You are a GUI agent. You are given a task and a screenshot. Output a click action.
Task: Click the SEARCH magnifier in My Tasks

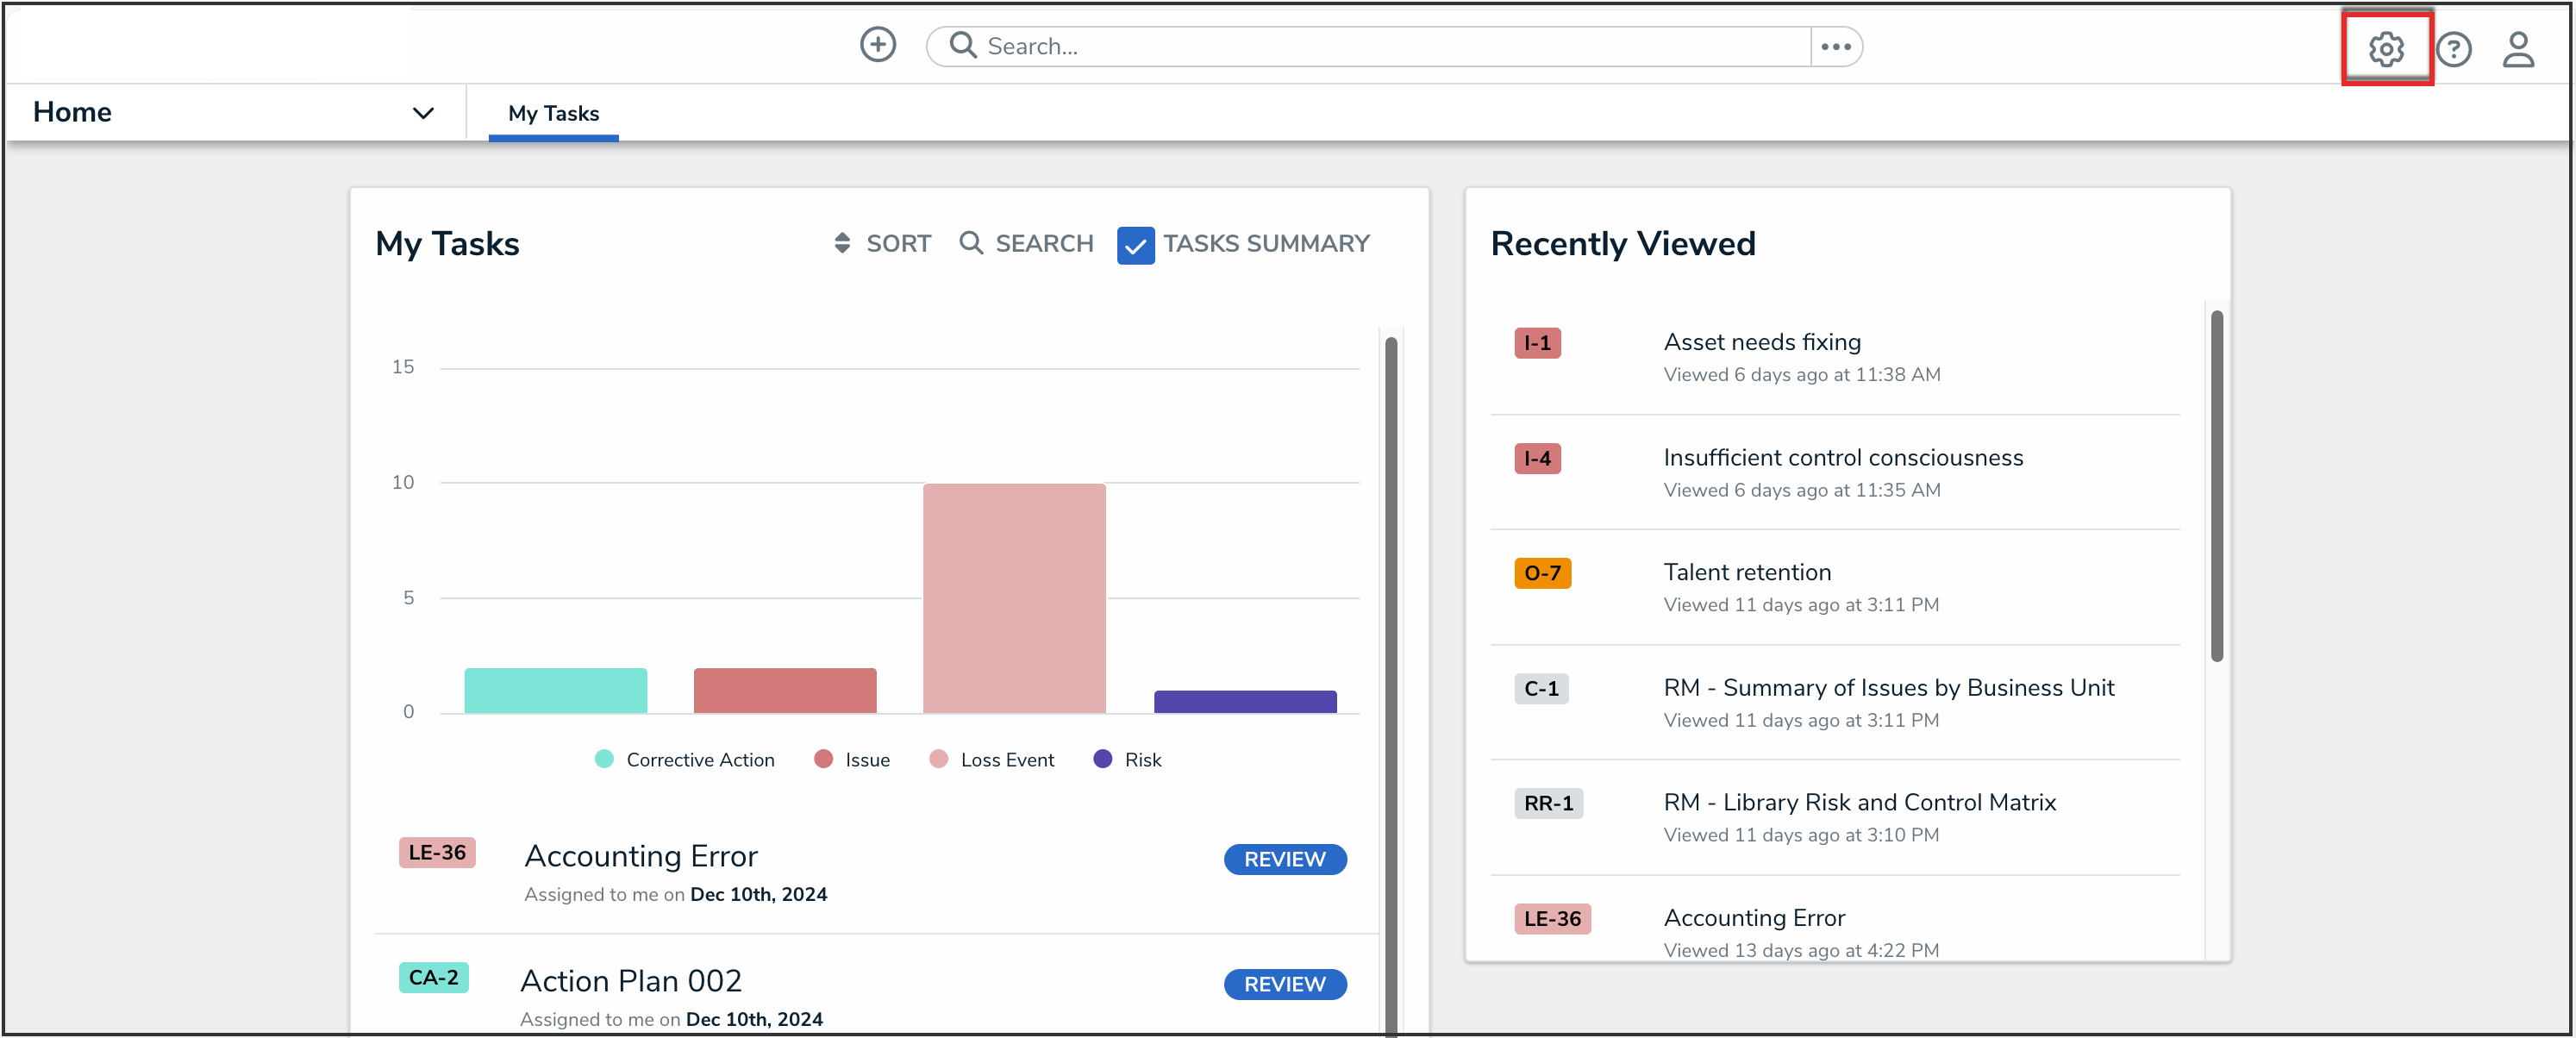coord(970,243)
